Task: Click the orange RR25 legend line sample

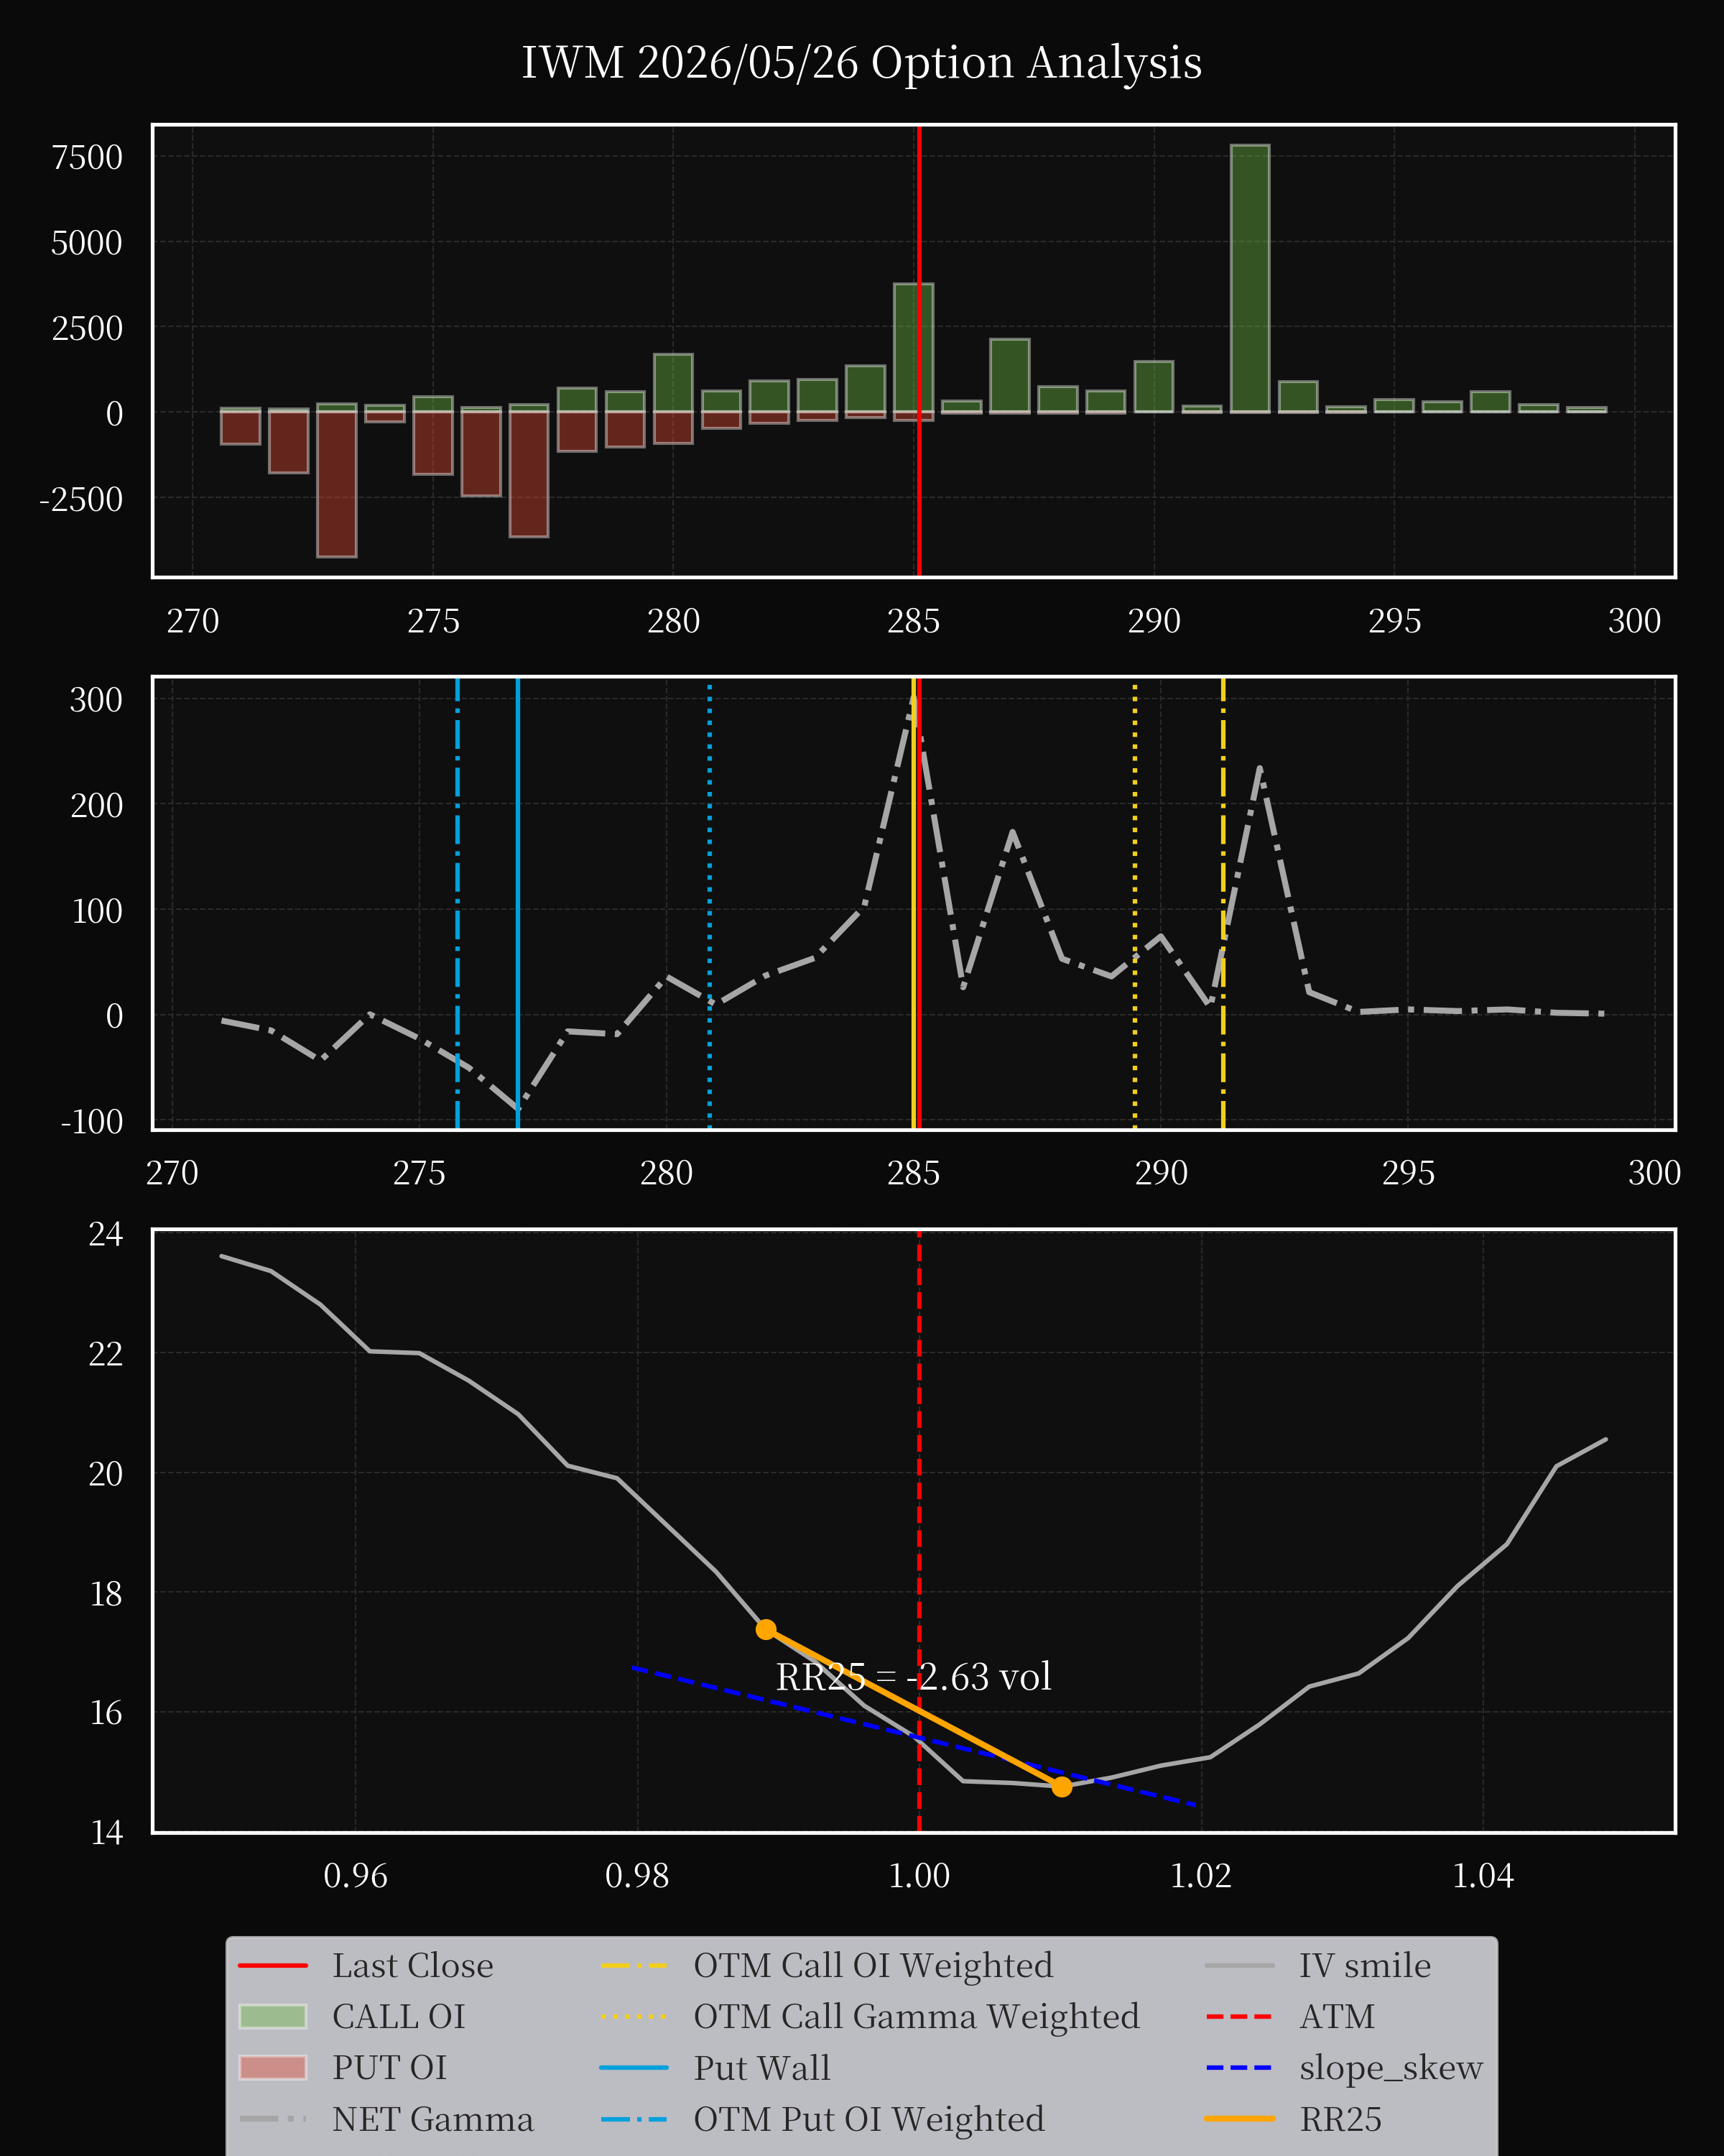Action: 1241,2119
